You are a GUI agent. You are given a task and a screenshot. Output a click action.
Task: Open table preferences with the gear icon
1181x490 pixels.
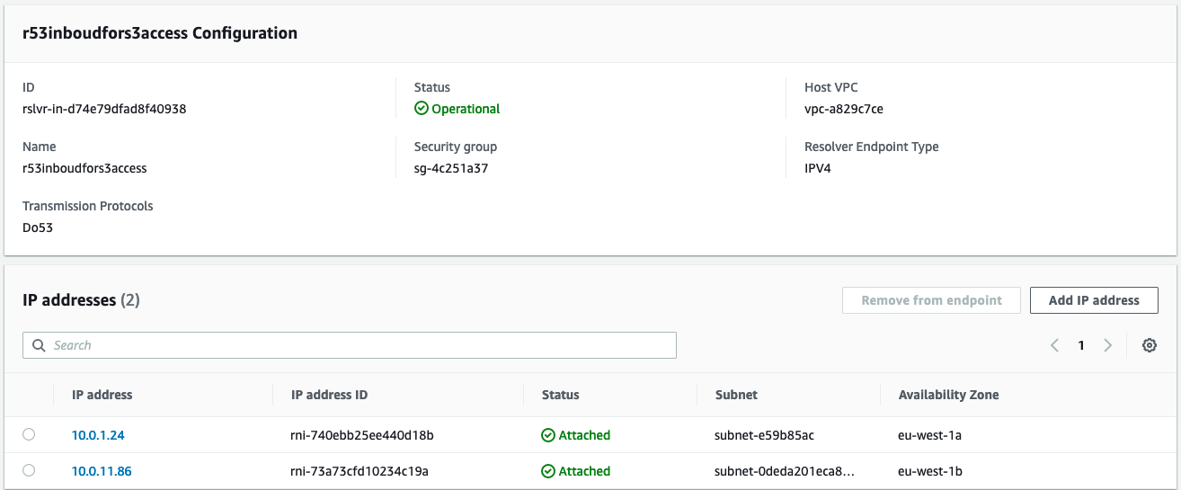tap(1149, 345)
